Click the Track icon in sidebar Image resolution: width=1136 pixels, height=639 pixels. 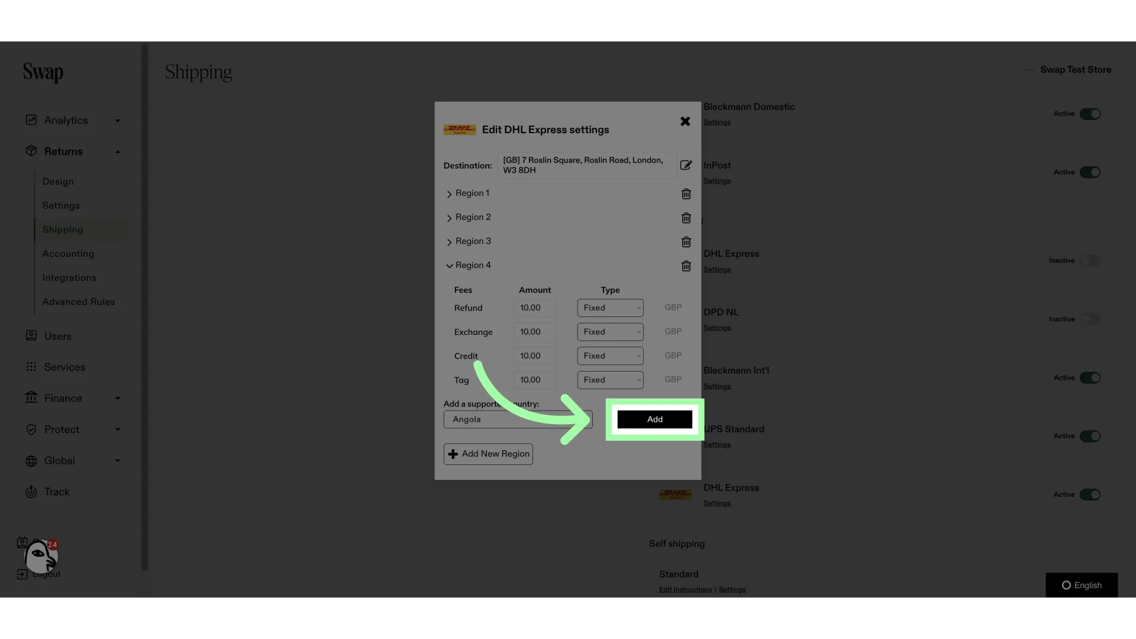coord(31,492)
